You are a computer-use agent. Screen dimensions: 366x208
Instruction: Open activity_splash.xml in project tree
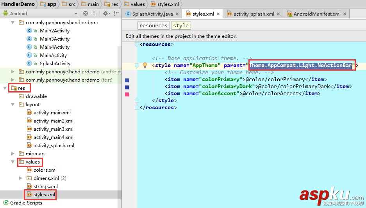click(x=54, y=146)
